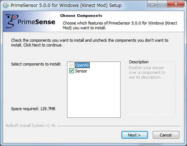
Task: Cancel the PrimeSensor setup
Action: click(x=166, y=135)
